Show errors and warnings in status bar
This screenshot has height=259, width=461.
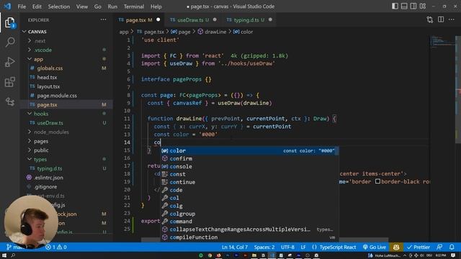click(56, 247)
